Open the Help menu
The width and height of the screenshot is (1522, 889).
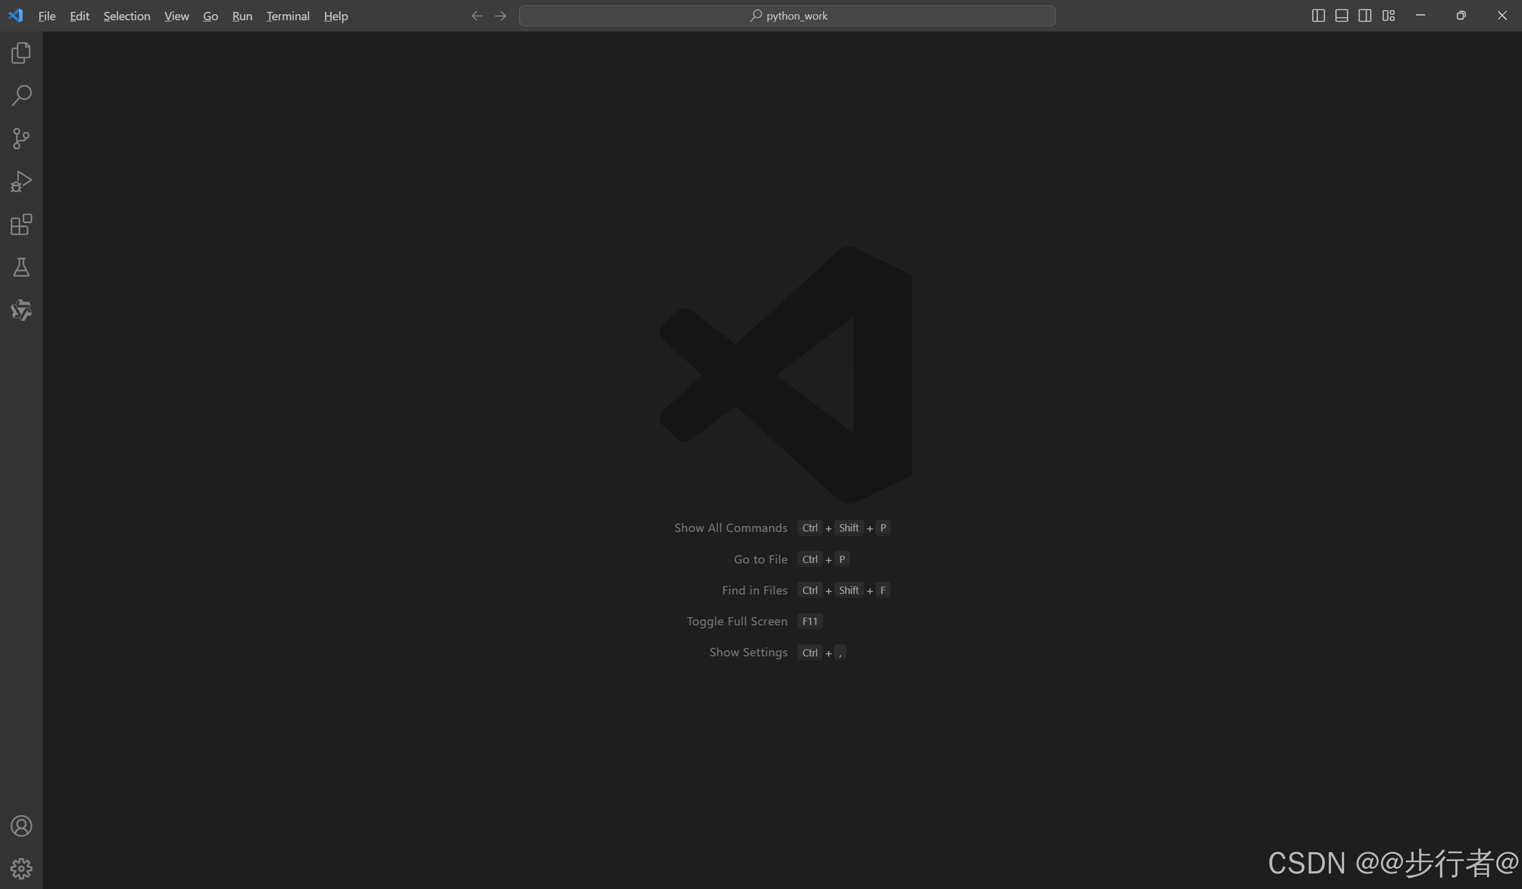336,15
